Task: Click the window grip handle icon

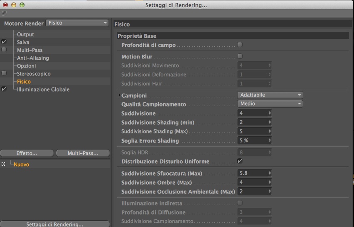Action: point(4,13)
